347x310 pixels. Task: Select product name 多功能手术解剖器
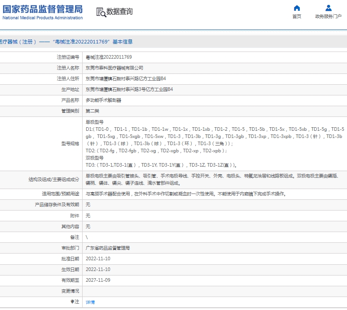[103, 100]
